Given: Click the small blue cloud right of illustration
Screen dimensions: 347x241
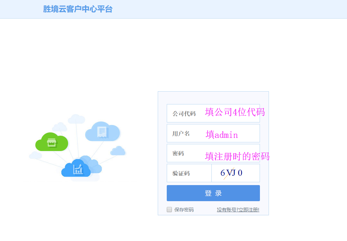Looking at the screenshot, I should point(118,151).
